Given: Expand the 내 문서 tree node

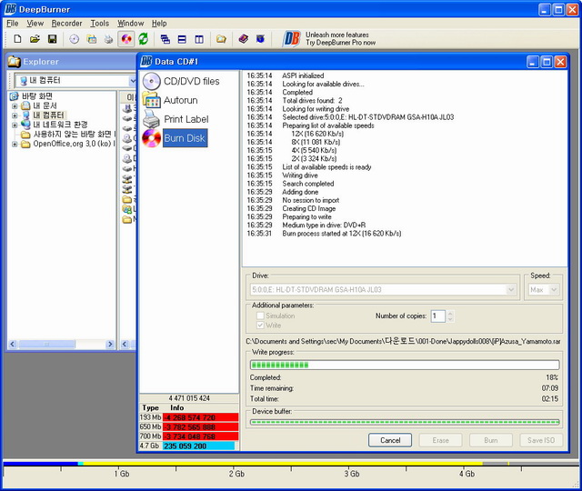Looking at the screenshot, I should pyautogui.click(x=15, y=106).
